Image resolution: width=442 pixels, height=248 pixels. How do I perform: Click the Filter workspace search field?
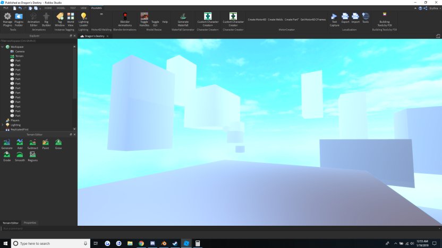(38, 41)
